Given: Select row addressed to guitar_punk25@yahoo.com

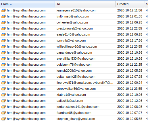Looking at the screenshot, I should 74,77.
